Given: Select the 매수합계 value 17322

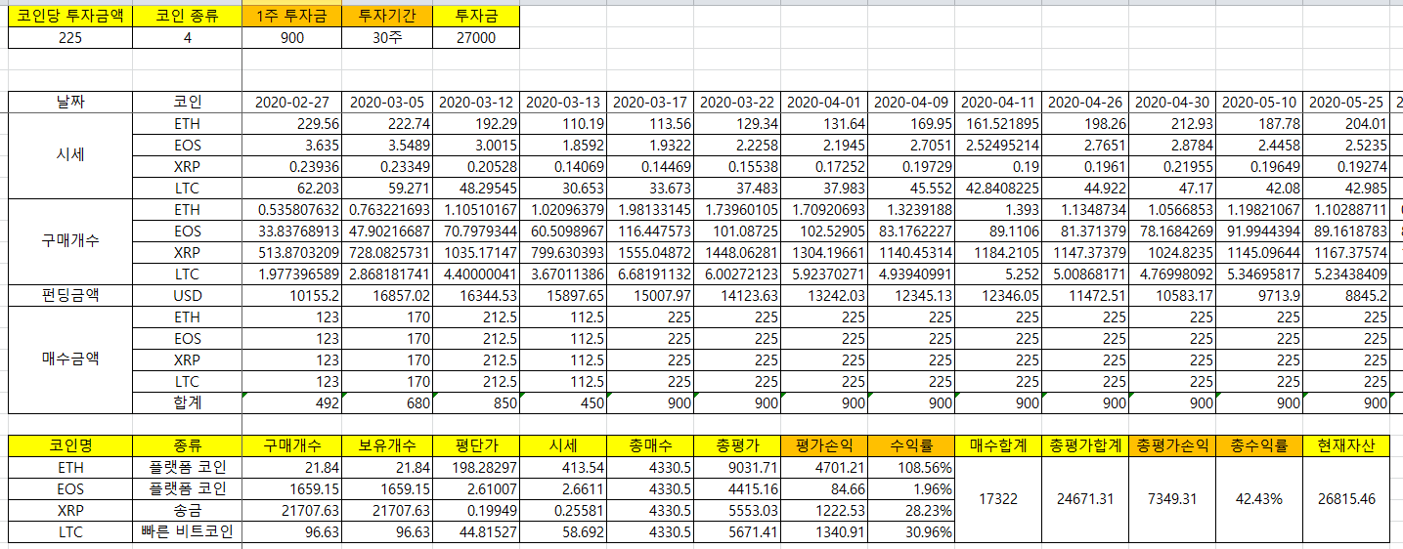Looking at the screenshot, I should point(998,499).
